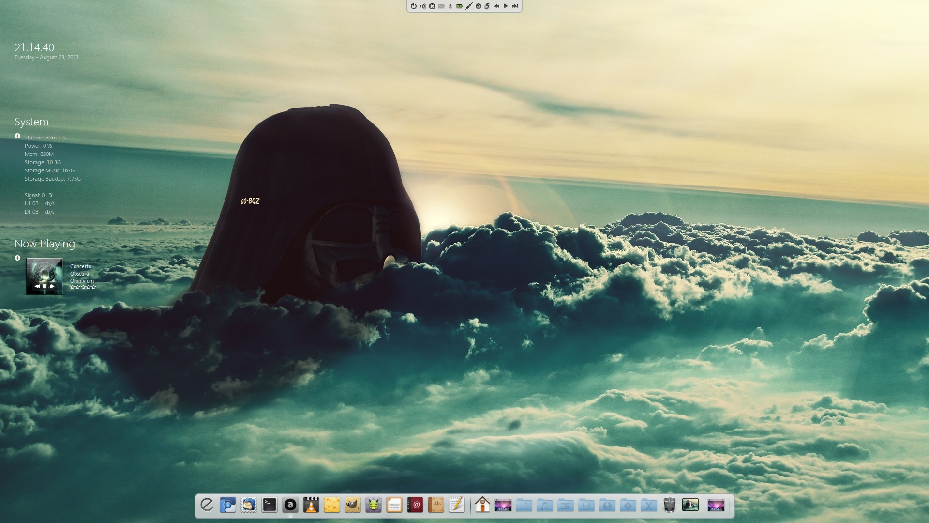
Task: Open the Documents folder in dock
Action: click(x=524, y=506)
